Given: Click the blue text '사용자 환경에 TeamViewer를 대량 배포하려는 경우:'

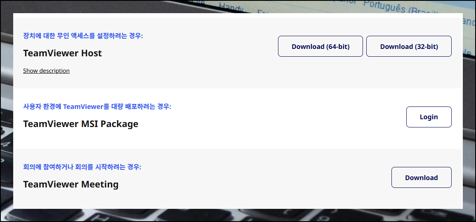Looking at the screenshot, I should pos(97,107).
